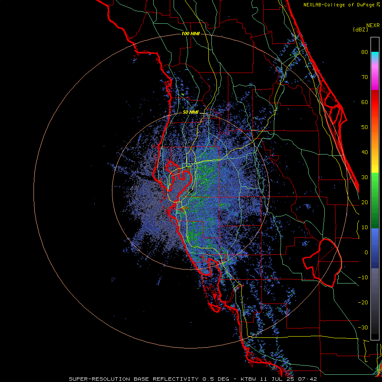Click the 60 value on dBZ scale
Screen dimensions: 382x382
365,102
